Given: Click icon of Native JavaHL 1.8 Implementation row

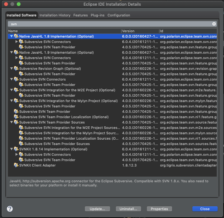Looking at the screenshot, I should 16,36.
